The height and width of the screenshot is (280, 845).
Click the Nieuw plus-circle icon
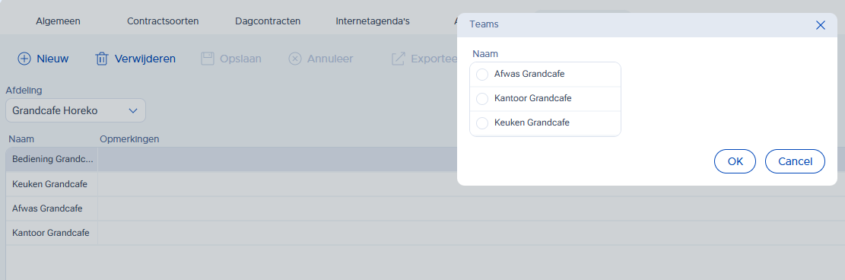[24, 59]
